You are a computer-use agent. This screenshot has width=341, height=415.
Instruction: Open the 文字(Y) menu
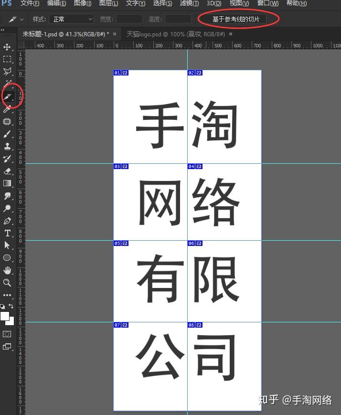click(135, 3)
